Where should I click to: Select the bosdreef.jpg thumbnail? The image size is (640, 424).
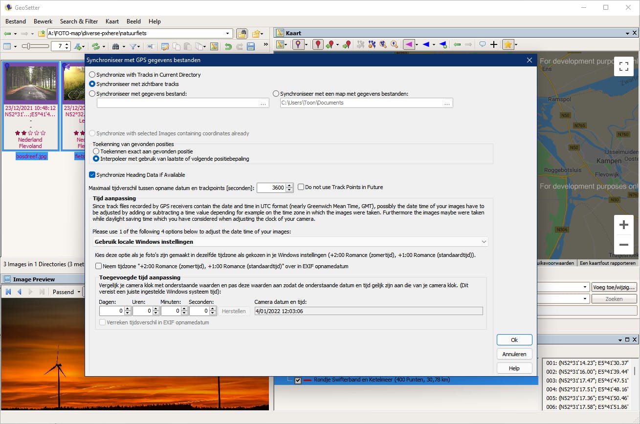point(31,106)
